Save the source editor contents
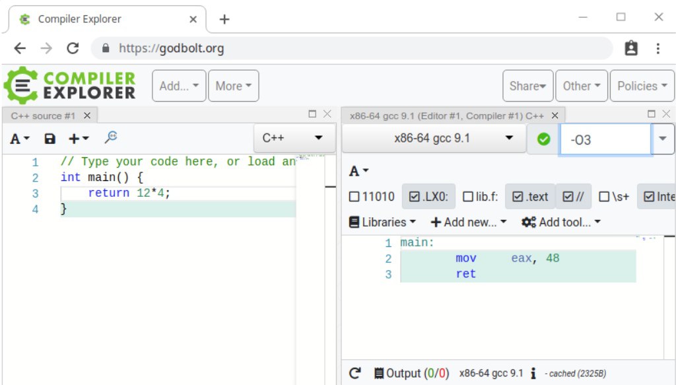 (50, 139)
